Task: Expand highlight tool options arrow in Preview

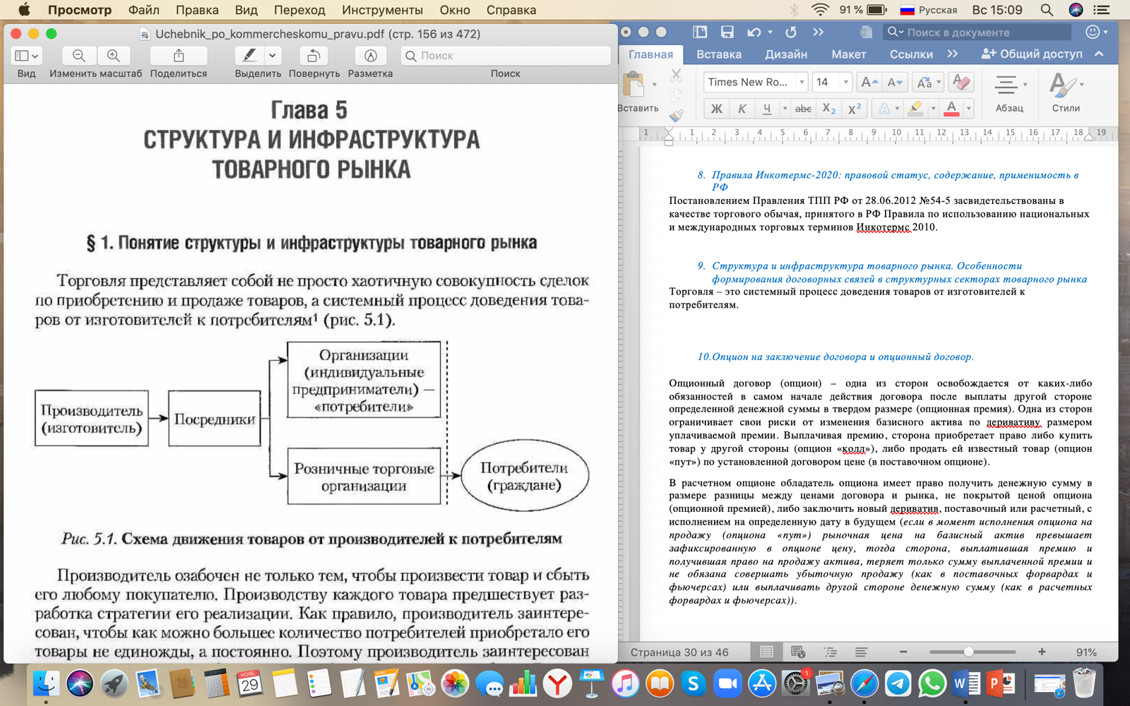Action: [272, 56]
